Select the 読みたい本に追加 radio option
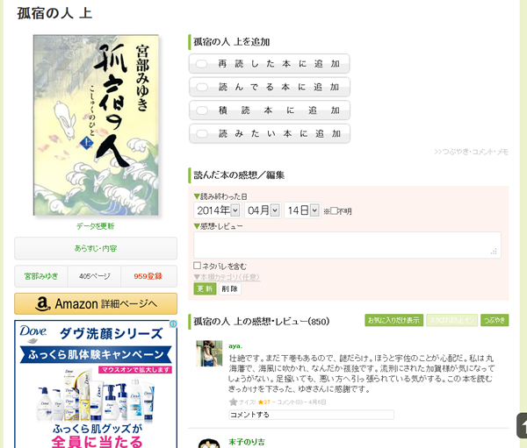 click(202, 134)
